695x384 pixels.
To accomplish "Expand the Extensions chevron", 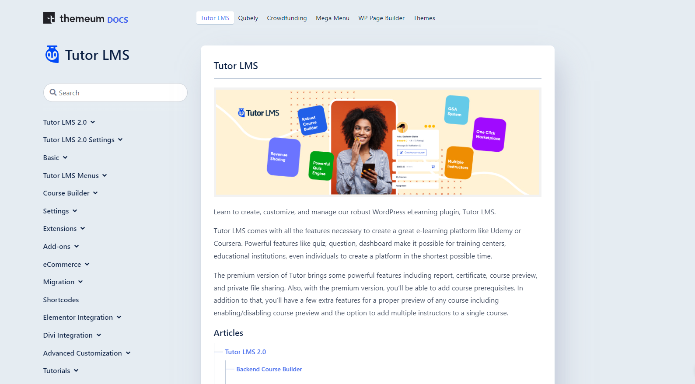I will coord(83,228).
